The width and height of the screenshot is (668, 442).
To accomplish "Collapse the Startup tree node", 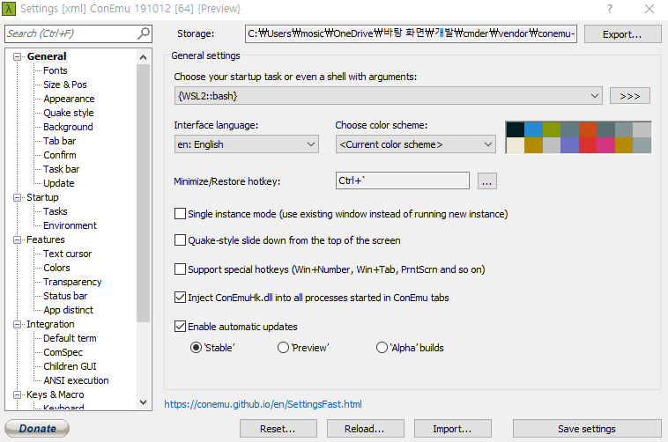I will 17,197.
